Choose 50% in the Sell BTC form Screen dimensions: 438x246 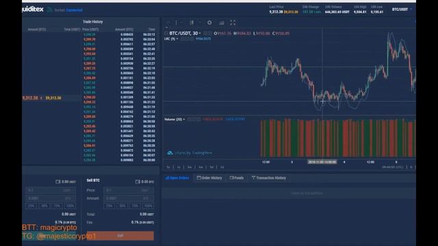[x=122, y=206]
